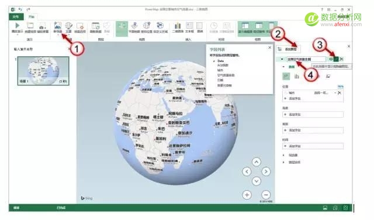Tilt globe down with the down arrow
The width and height of the screenshot is (374, 220).
(257, 181)
